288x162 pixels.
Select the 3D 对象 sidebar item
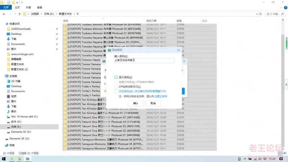(x=15, y=81)
